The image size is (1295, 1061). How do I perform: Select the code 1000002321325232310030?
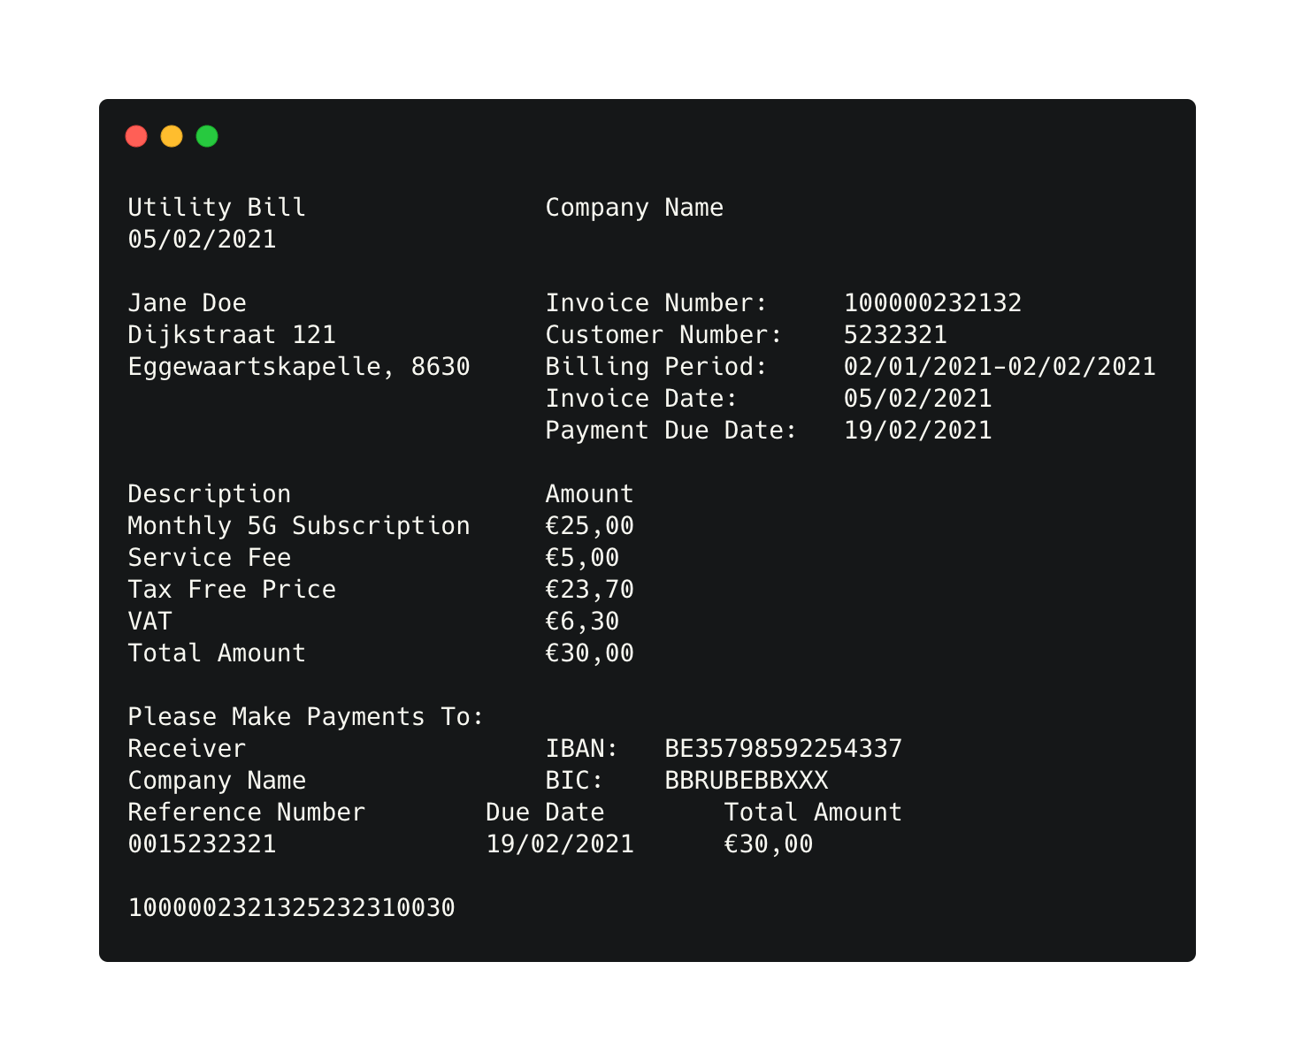tap(291, 907)
